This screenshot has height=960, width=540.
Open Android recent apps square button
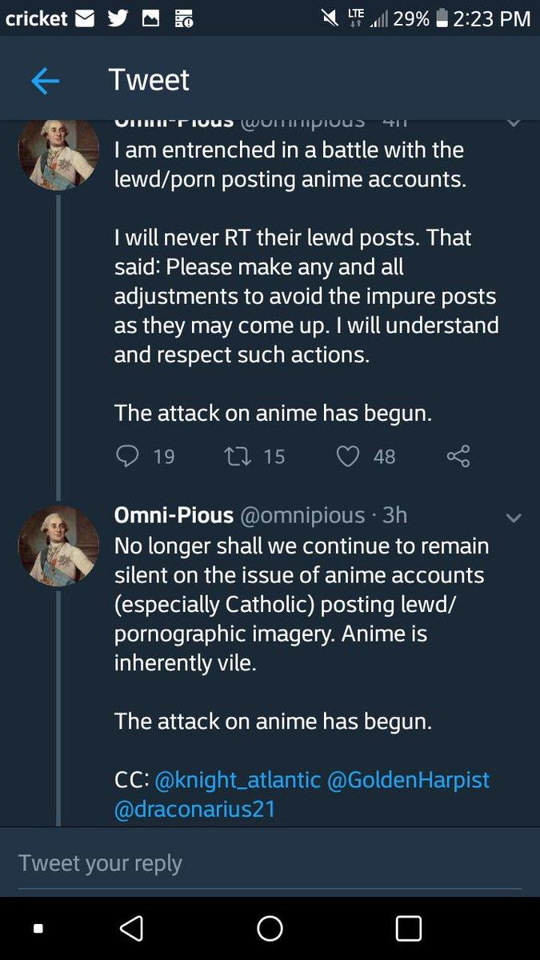coord(408,928)
